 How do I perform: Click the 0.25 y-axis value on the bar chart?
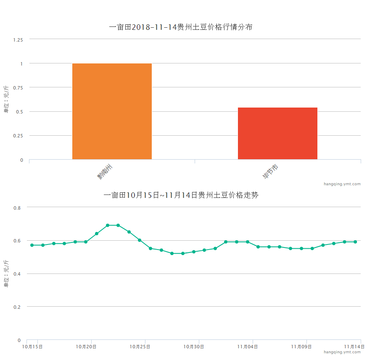18,136
